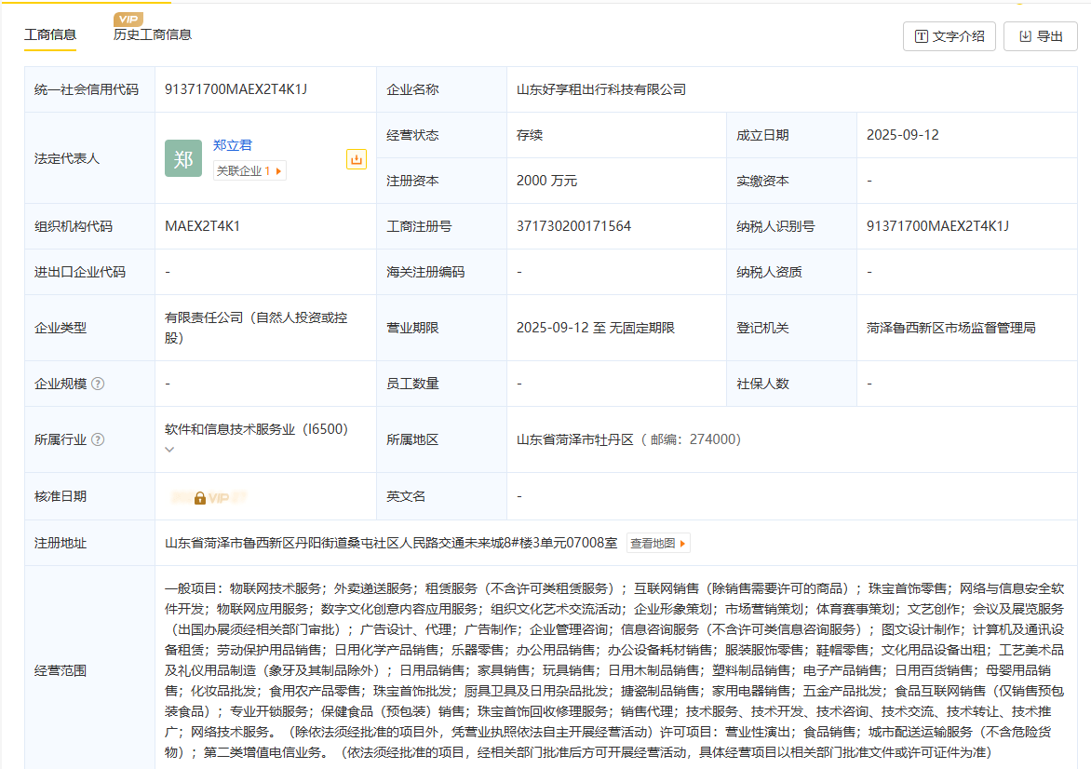
Task: Click the help icon next to 所属行业
Action: pos(98,439)
